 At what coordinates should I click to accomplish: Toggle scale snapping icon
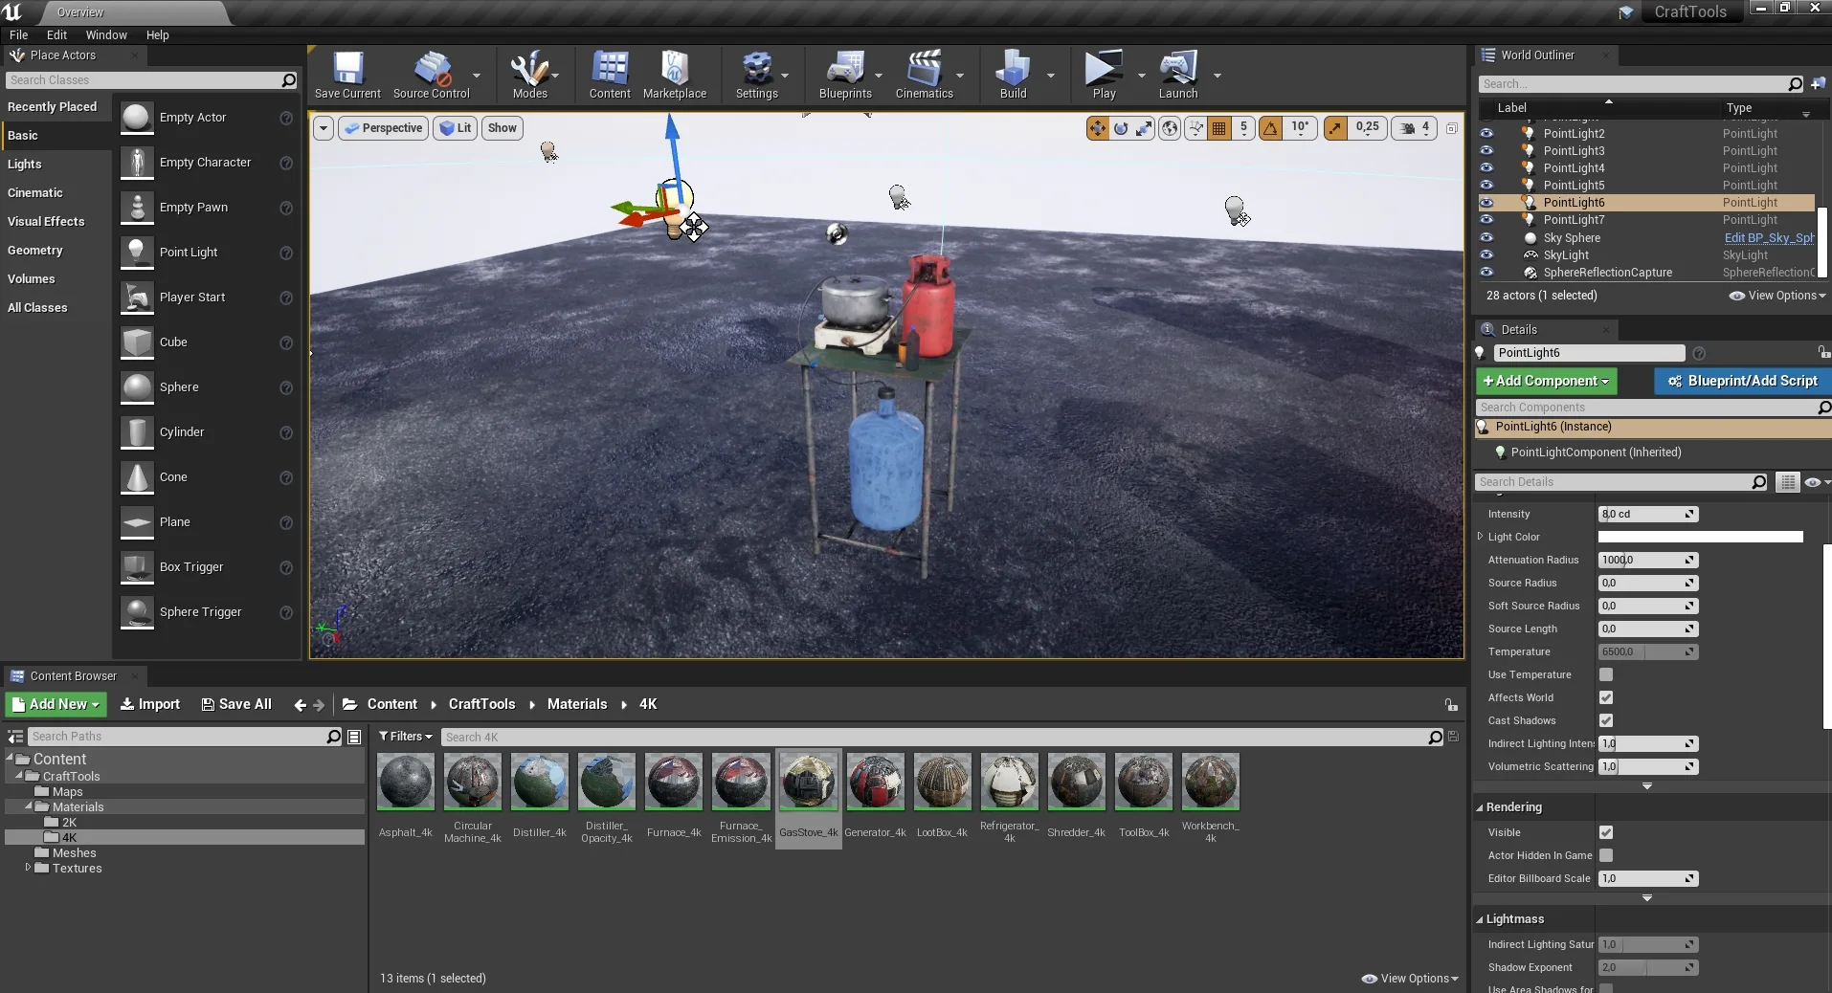tap(1335, 128)
